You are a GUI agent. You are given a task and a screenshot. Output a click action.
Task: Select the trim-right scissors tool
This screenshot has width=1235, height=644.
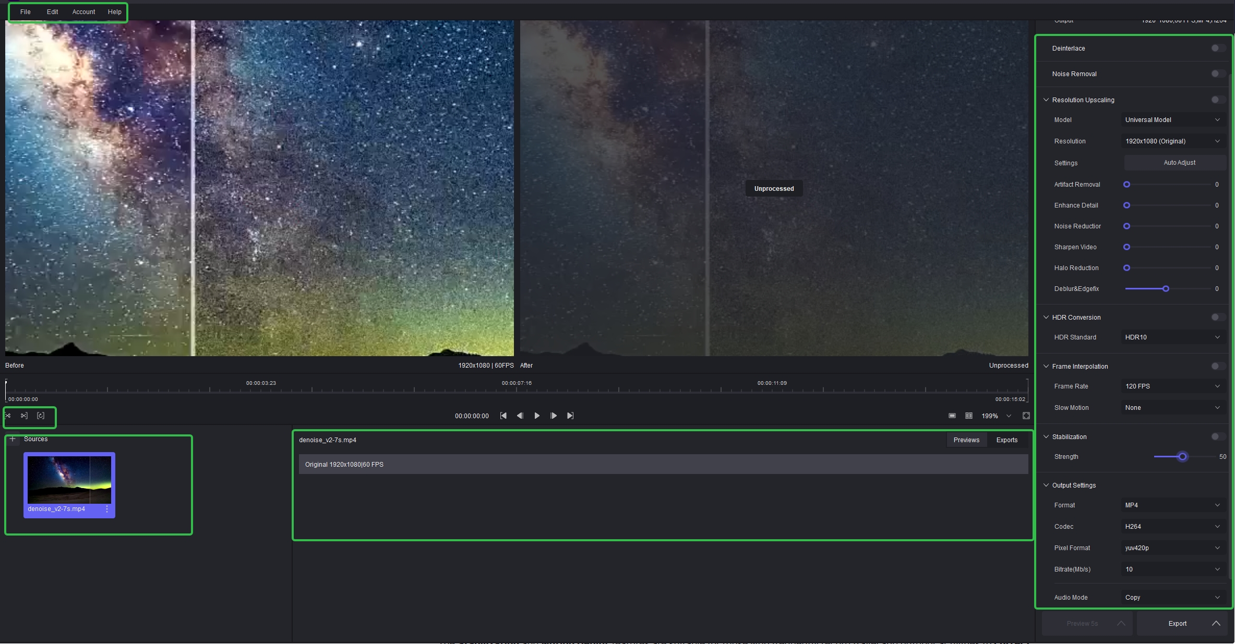click(x=23, y=416)
